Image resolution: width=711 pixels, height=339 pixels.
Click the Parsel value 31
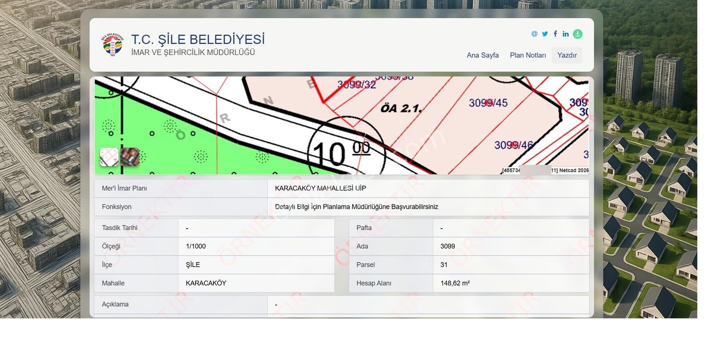444,265
